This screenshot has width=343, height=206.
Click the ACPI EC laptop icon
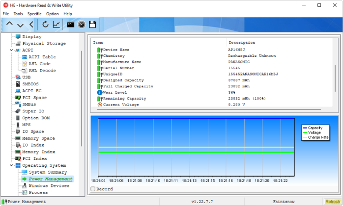18,91
